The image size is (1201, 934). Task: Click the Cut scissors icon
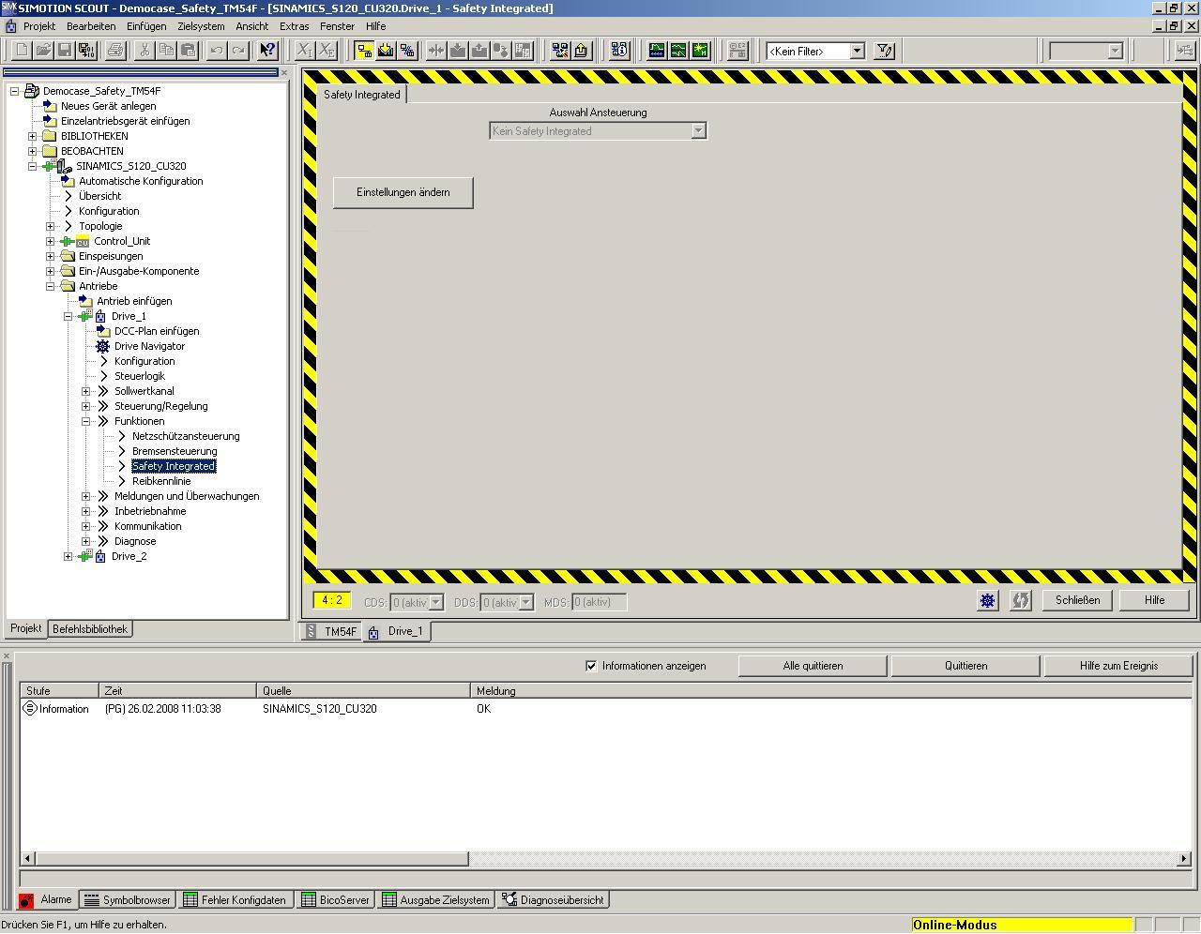144,51
